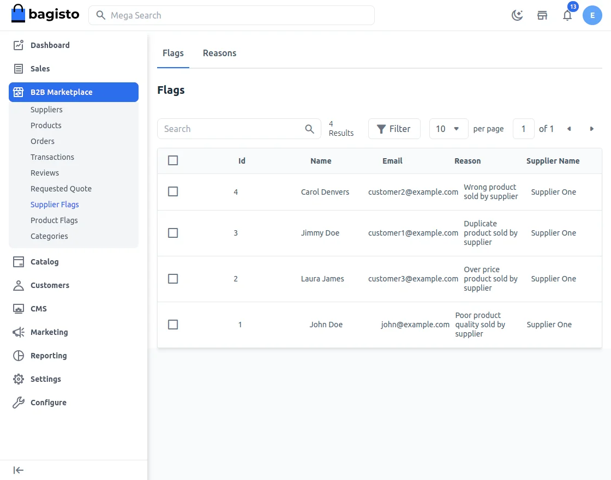Select all rows with header checkbox

pyautogui.click(x=173, y=160)
